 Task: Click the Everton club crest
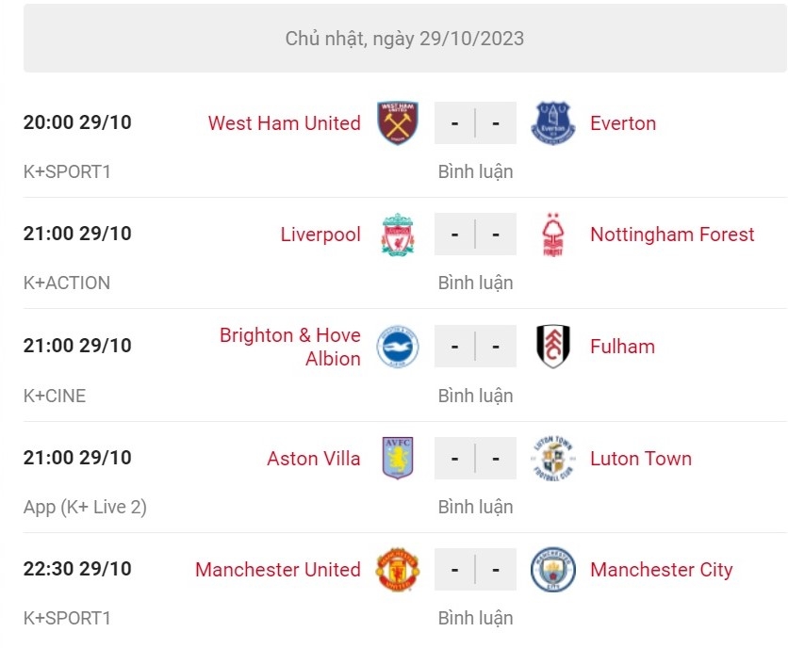552,123
